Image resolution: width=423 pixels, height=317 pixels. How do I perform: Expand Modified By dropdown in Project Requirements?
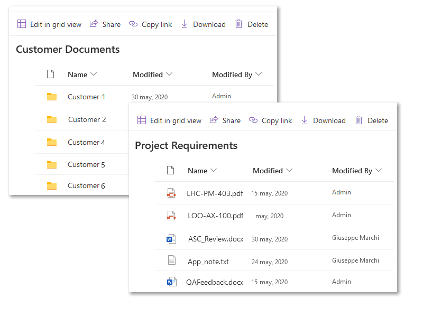379,170
